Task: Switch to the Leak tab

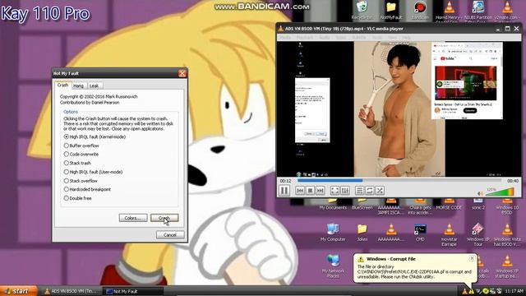Action: [95, 86]
